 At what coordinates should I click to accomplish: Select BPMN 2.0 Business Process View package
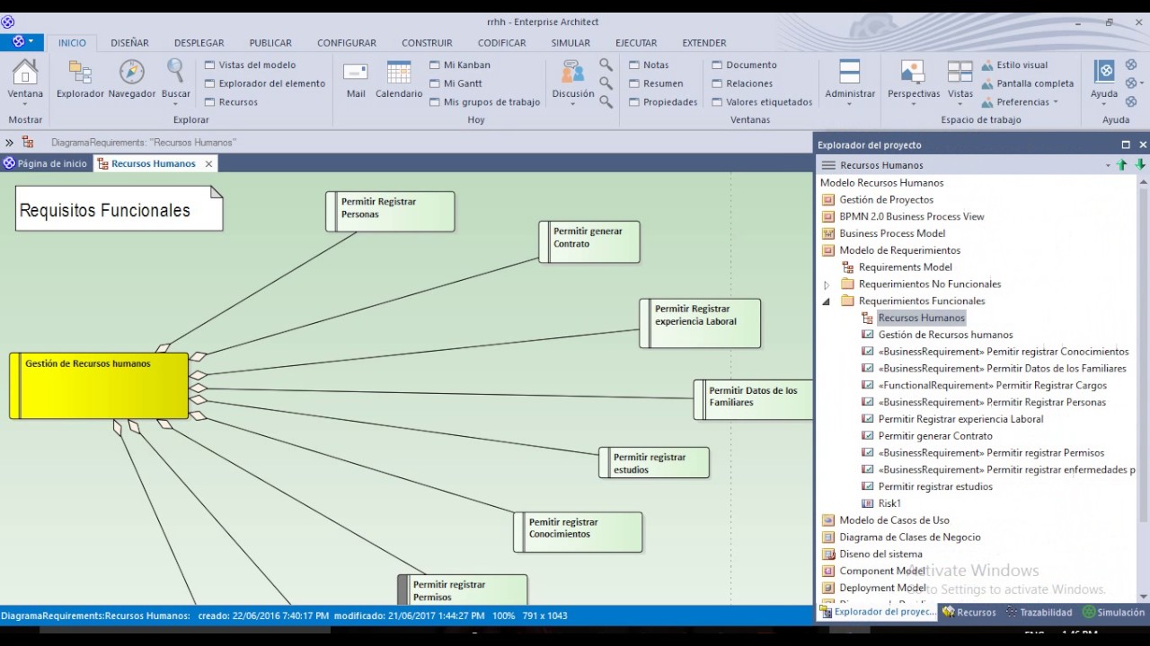click(912, 216)
